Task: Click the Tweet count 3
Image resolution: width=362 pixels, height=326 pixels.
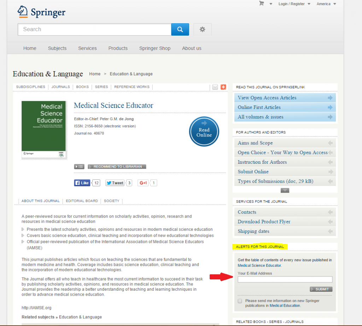Action: point(129,183)
